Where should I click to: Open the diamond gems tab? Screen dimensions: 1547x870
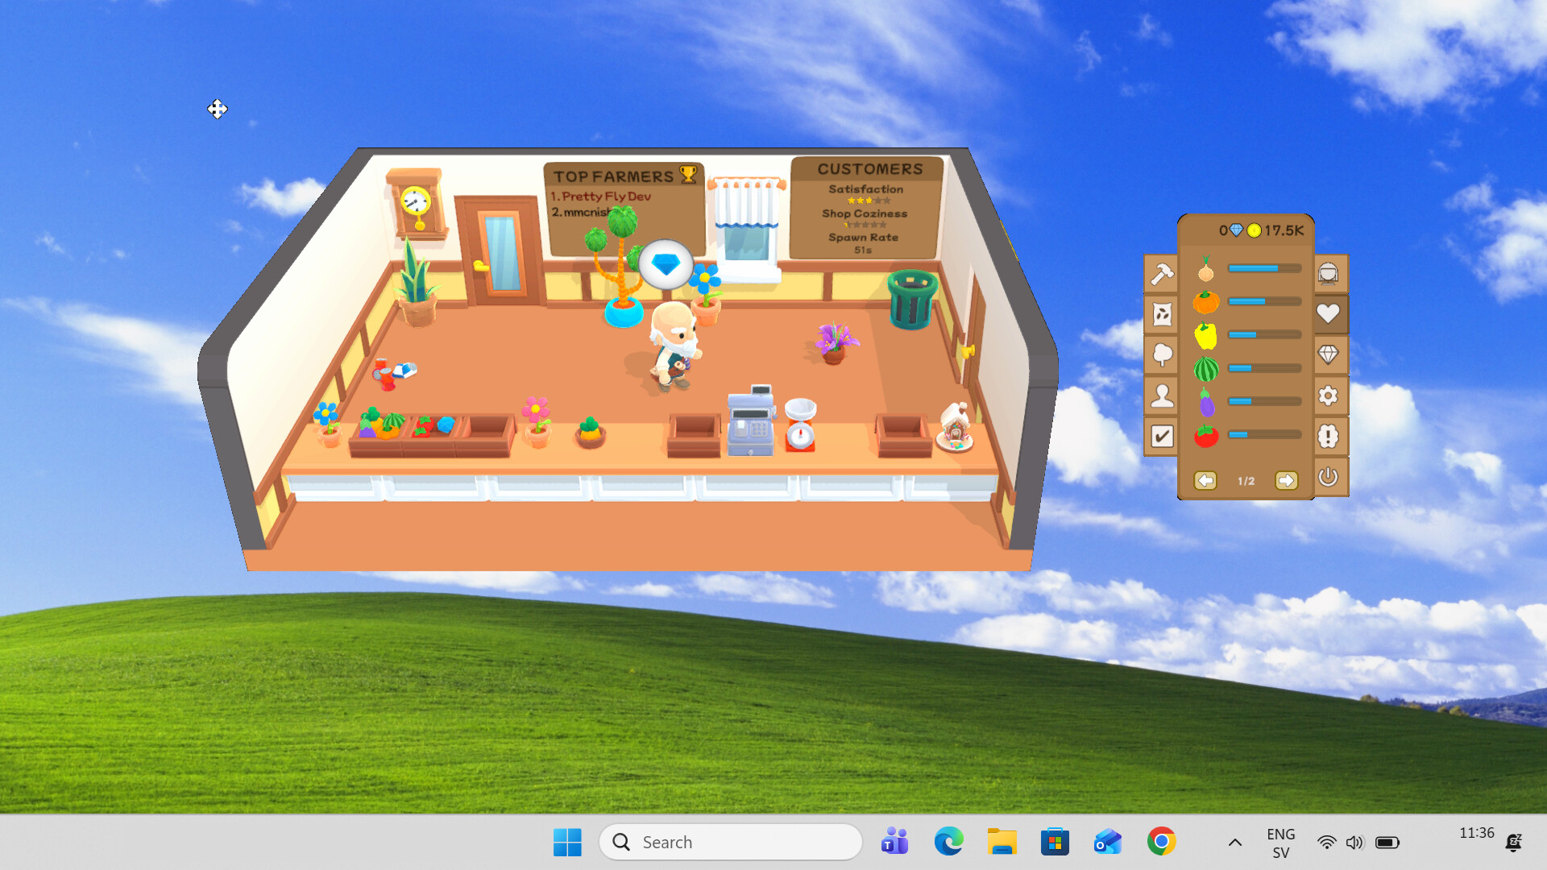tap(1329, 354)
